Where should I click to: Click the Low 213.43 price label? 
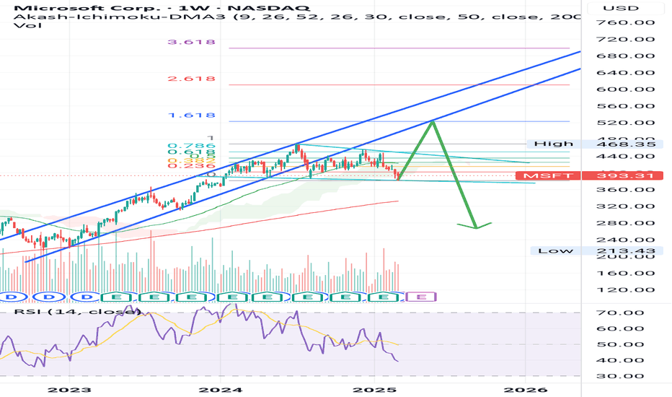tap(596, 250)
